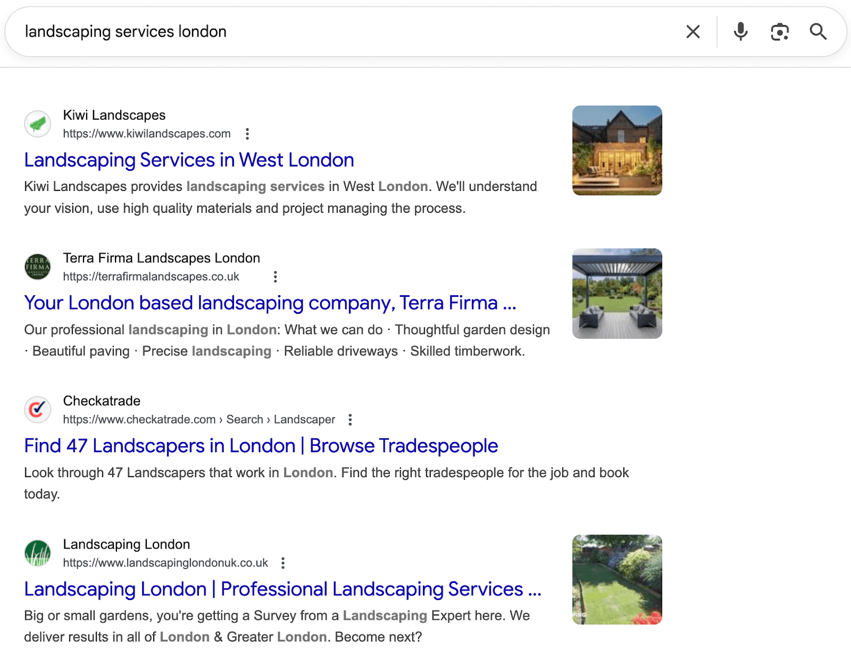Viewport: 851px width, 666px height.
Task: Open Landscaping Services in West London
Action: point(188,160)
